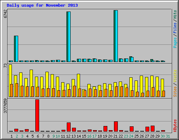Click the tallest cyan bar on day 21

[x=116, y=36]
